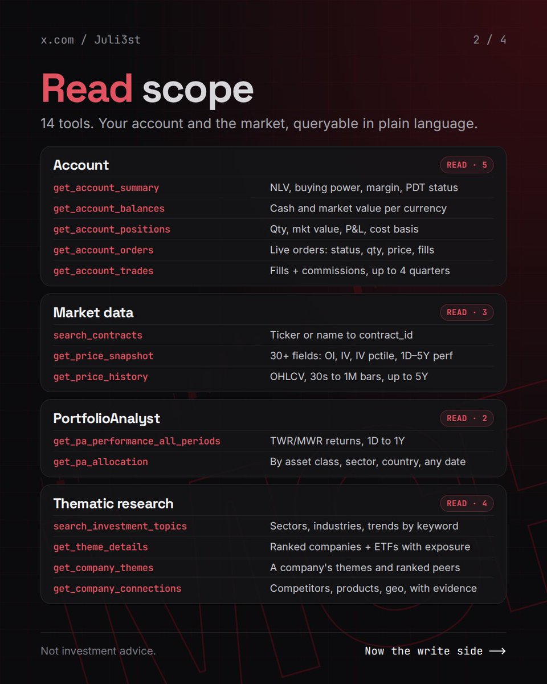Viewport: 547px width, 684px height.
Task: Click the 'Not investment advice.' footer note
Action: (98, 651)
